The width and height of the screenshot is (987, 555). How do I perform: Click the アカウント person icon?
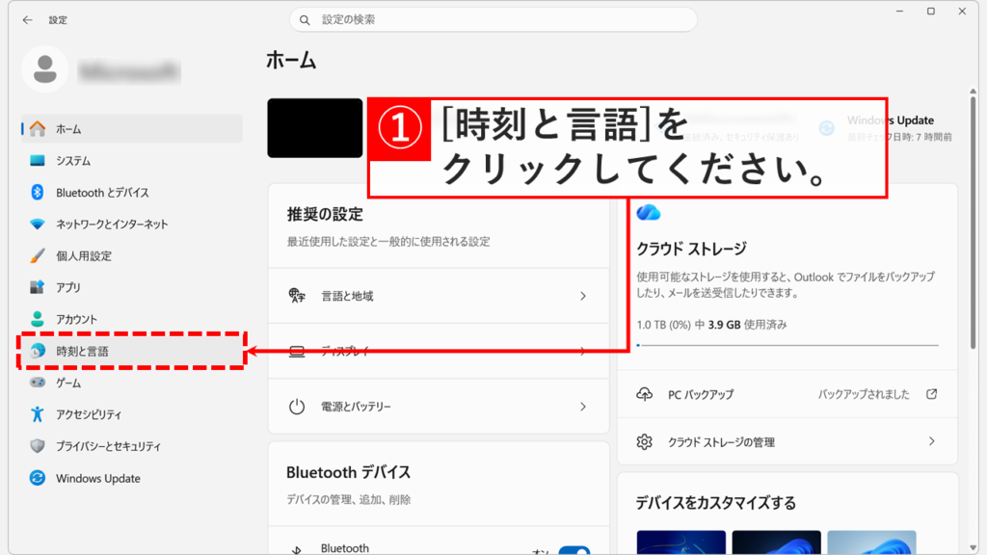click(x=38, y=319)
